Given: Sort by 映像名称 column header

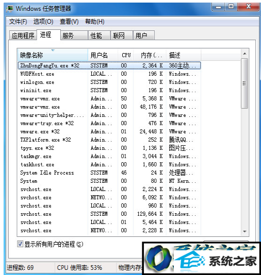Looking at the screenshot, I should tap(53, 55).
